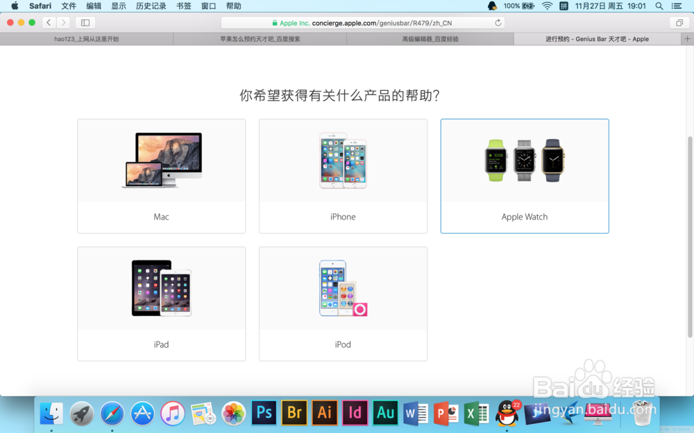Launch Adobe Bridge (Br) from Dock

tap(294, 413)
